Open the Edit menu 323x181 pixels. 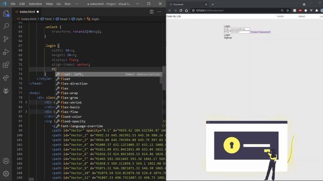point(22,4)
